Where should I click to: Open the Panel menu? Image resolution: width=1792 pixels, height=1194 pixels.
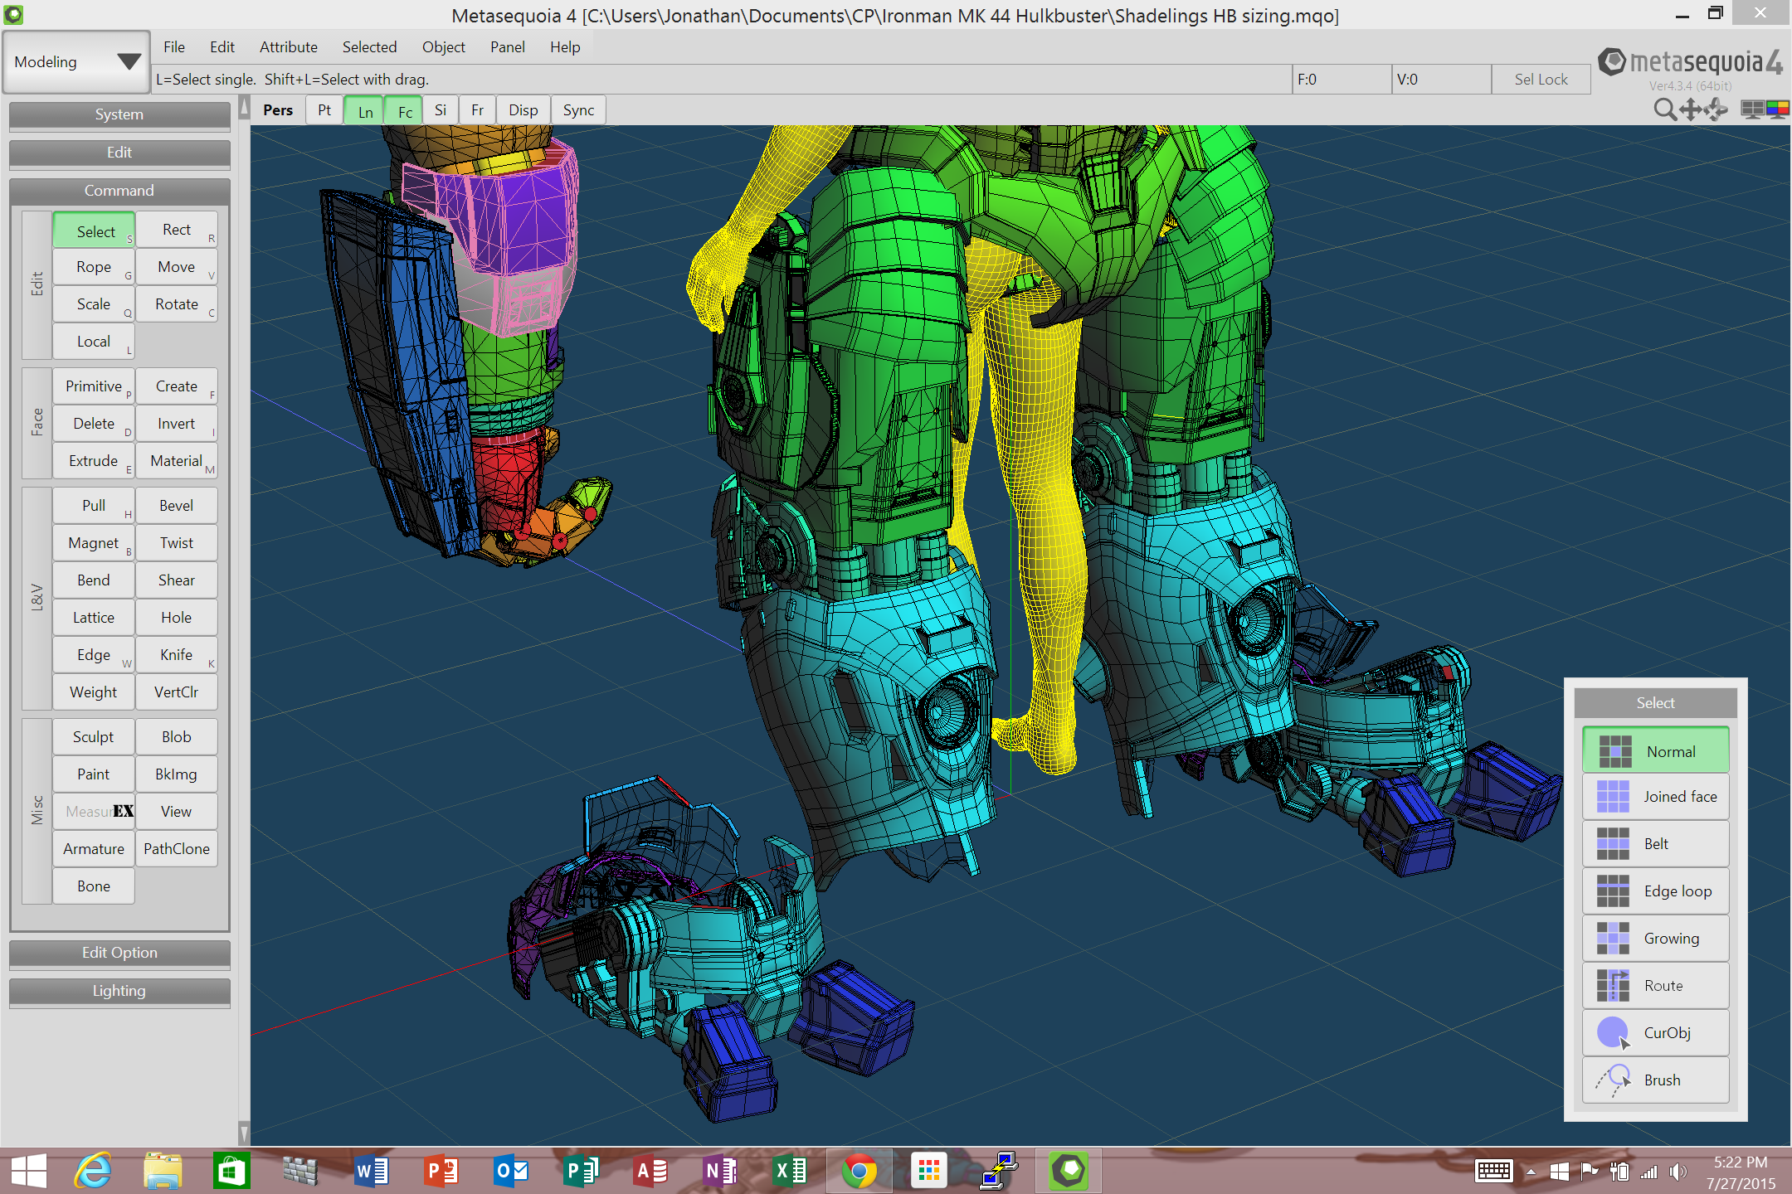coord(507,47)
